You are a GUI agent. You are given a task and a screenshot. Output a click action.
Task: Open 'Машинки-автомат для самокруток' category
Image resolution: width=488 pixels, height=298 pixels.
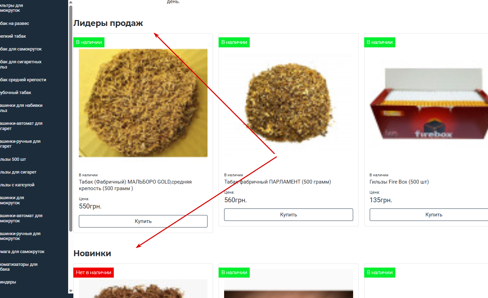point(21,218)
